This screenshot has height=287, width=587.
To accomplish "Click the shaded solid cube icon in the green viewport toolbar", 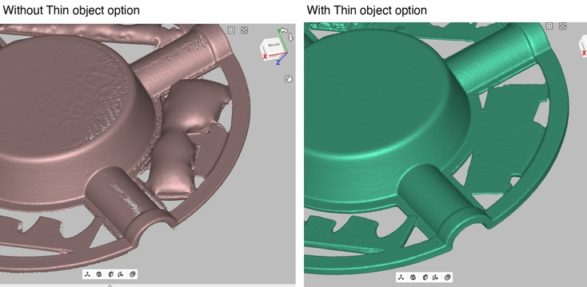I will [425, 277].
